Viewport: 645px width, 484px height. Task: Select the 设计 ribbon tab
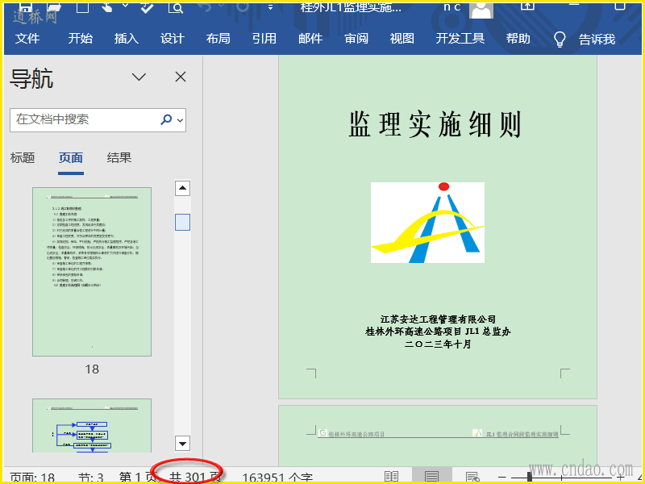(x=172, y=39)
